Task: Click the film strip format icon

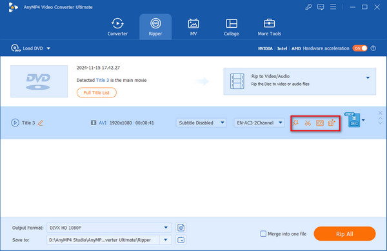Action: (x=94, y=123)
